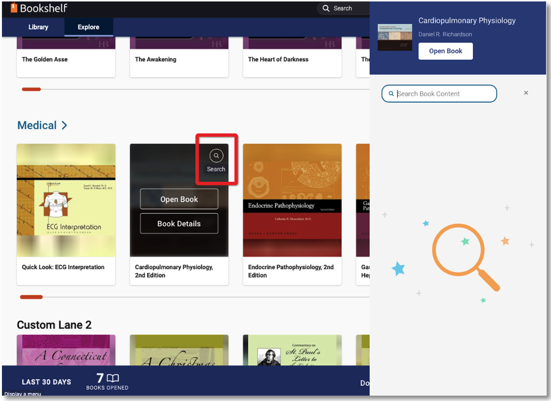551x401 pixels.
Task: Click Cardiopulmonary Physiology title in side panel
Action: point(466,21)
